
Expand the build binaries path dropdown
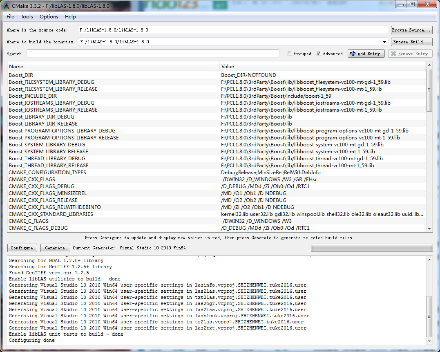click(x=384, y=42)
